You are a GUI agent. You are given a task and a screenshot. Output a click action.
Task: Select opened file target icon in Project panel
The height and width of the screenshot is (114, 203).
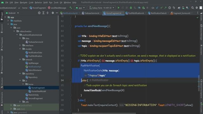pyautogui.click(x=39, y=13)
